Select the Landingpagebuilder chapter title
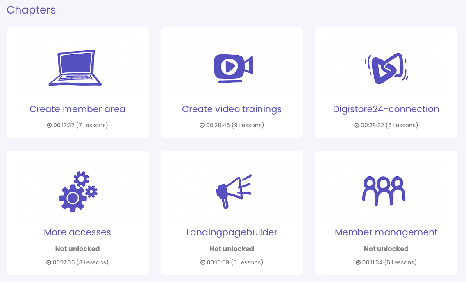Screen dimensions: 466x282 point(232,232)
